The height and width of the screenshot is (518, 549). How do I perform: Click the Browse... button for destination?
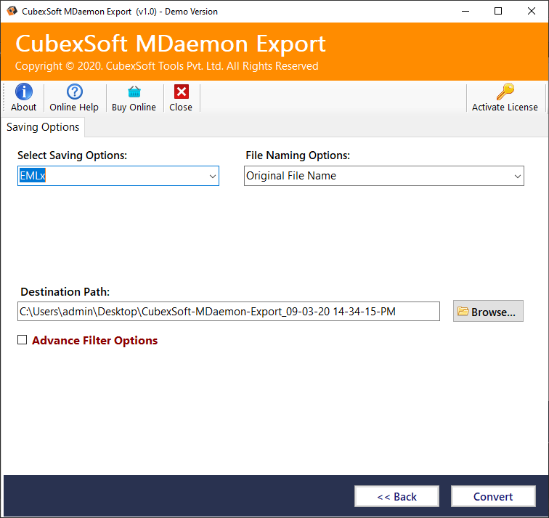(x=488, y=312)
